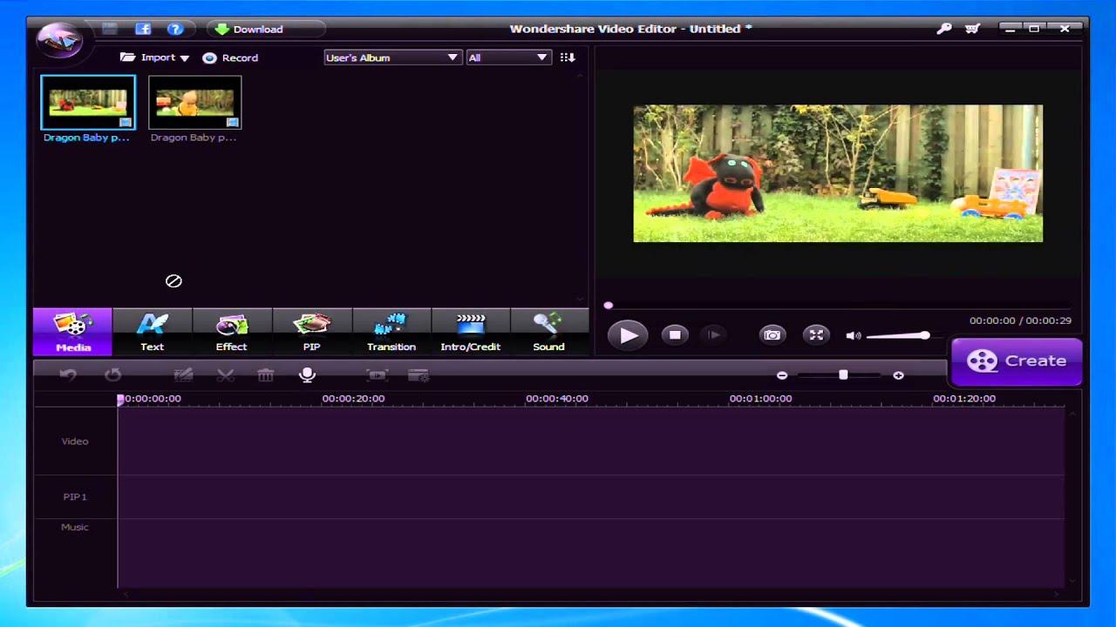Image resolution: width=1116 pixels, height=627 pixels.
Task: Open the shopping cart icon
Action: 972,29
